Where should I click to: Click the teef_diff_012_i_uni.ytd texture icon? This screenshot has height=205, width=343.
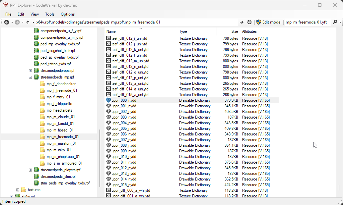(108, 38)
